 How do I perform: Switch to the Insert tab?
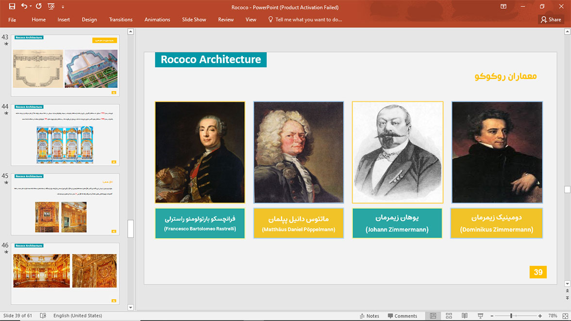pos(64,20)
